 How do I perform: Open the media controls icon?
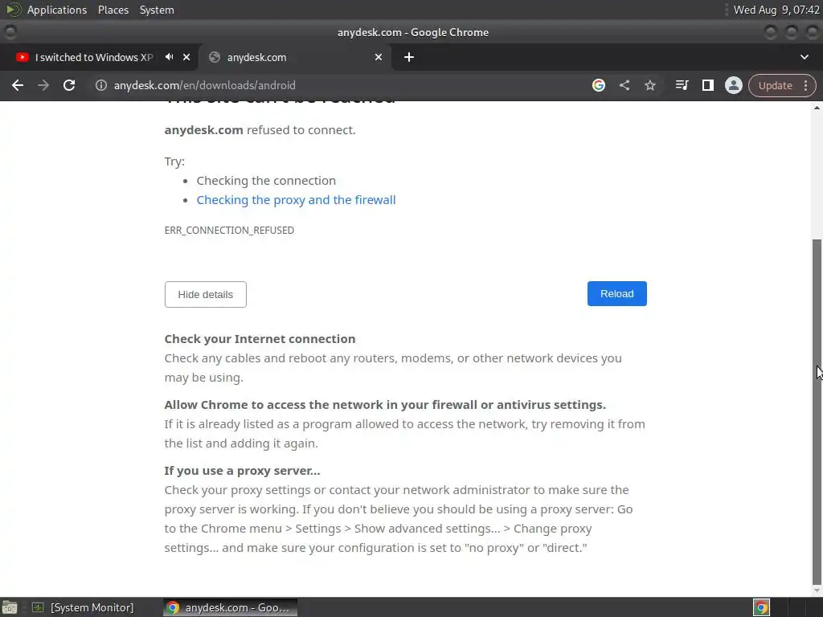682,85
